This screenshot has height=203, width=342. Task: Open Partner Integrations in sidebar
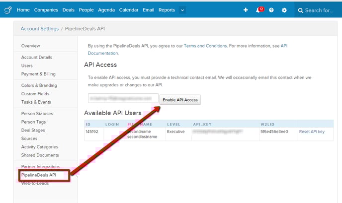pyautogui.click(x=41, y=167)
